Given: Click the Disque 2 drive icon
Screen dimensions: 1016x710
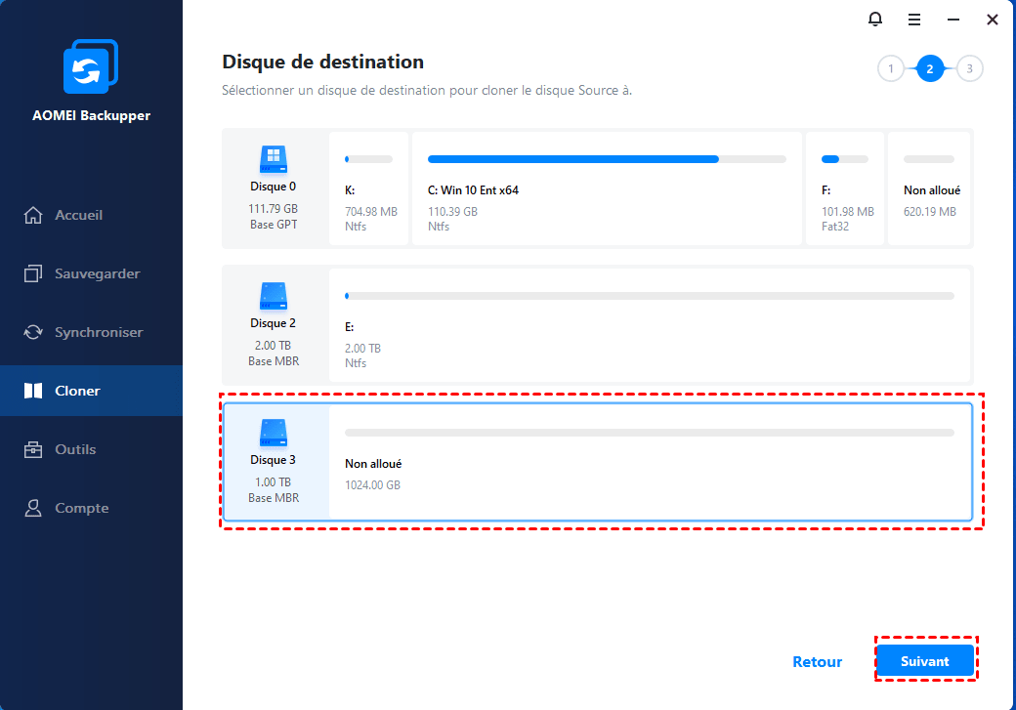Looking at the screenshot, I should [x=274, y=296].
